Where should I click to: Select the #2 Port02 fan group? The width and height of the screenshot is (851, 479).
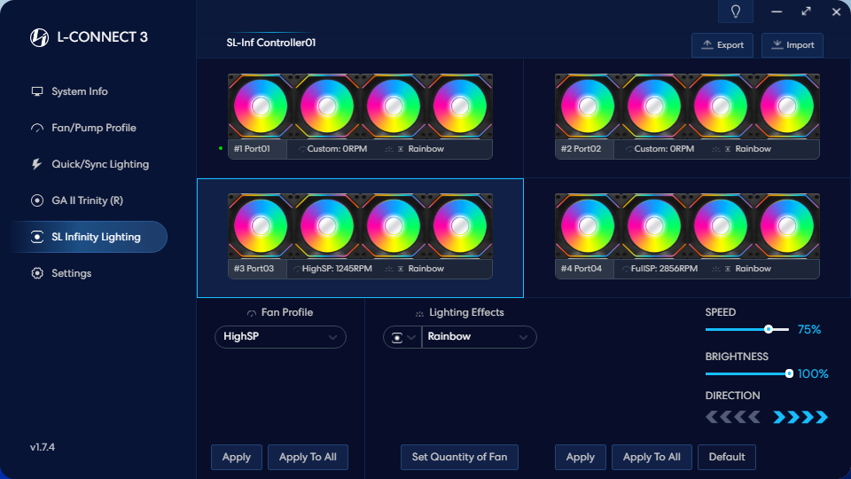687,117
